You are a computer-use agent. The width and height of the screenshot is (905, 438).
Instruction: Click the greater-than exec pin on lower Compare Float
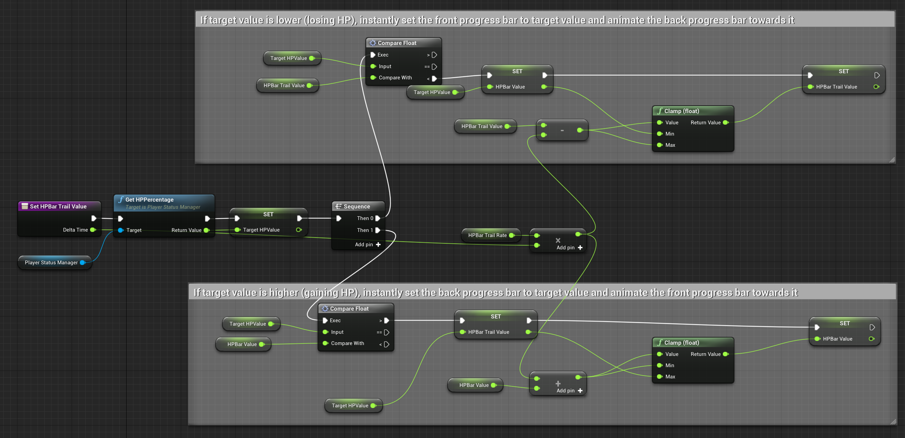pyautogui.click(x=386, y=320)
